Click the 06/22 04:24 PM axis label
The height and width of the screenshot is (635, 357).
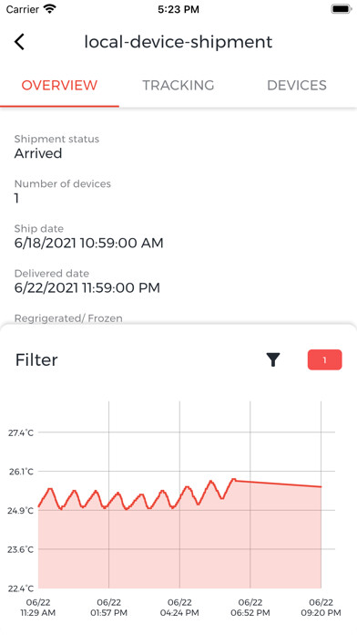(x=179, y=608)
